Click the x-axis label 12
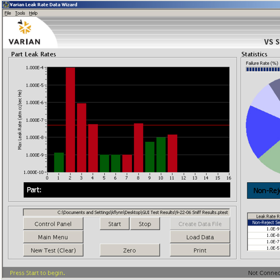Viewport: 280px width, 280px height. [x=183, y=178]
